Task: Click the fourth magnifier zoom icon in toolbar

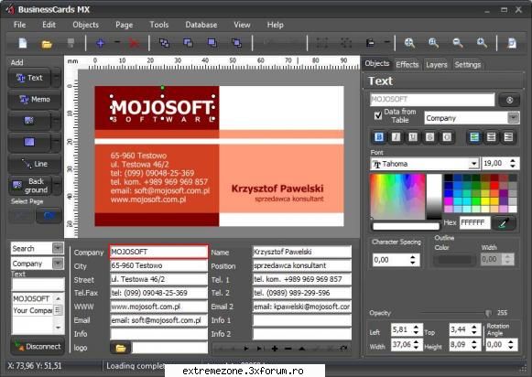Action: click(x=482, y=43)
